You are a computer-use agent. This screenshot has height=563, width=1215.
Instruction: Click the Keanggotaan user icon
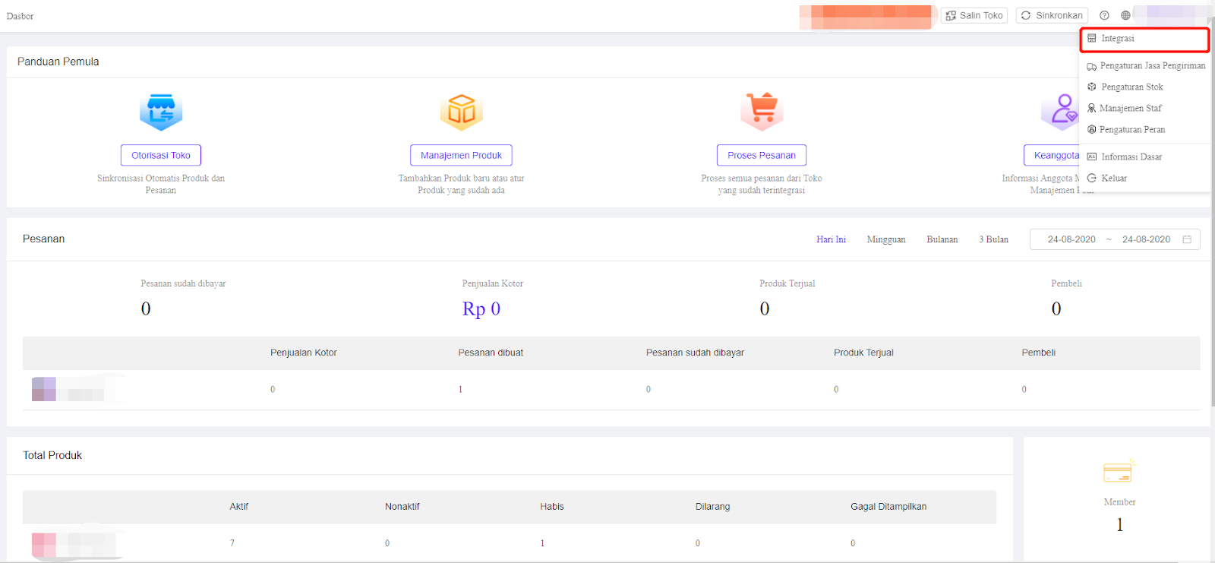click(1062, 110)
